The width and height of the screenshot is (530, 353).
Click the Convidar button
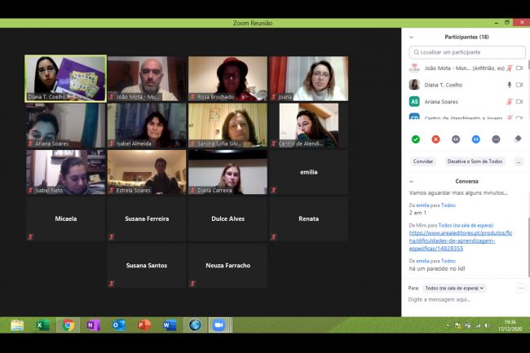[423, 161]
